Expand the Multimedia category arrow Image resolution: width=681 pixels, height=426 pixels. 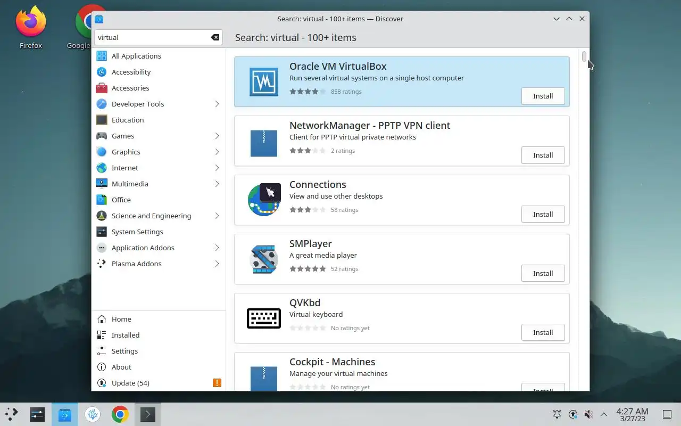[x=217, y=184]
